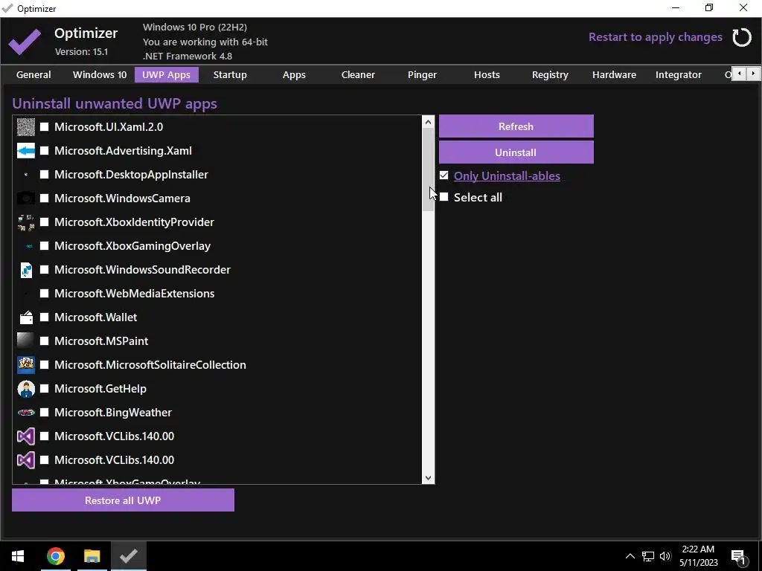This screenshot has width=762, height=571.
Task: Click the taskbar clock and date
Action: 698,556
